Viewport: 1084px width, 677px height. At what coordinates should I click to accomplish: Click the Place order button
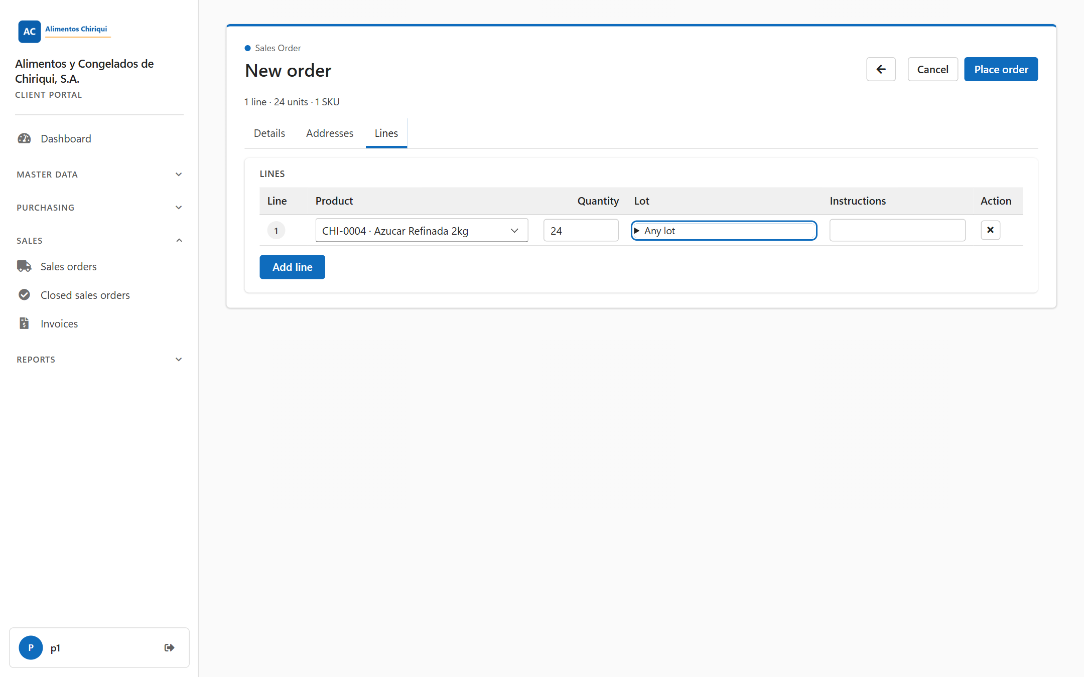(x=1001, y=69)
